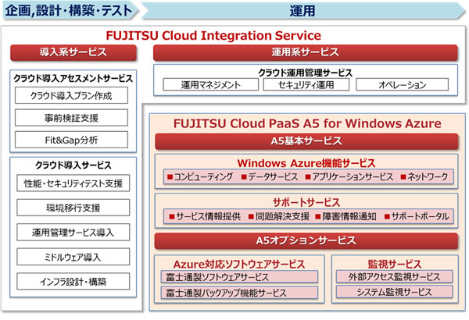This screenshot has width=469, height=320.
Task: Click the サポートサービス heading
Action: click(306, 202)
